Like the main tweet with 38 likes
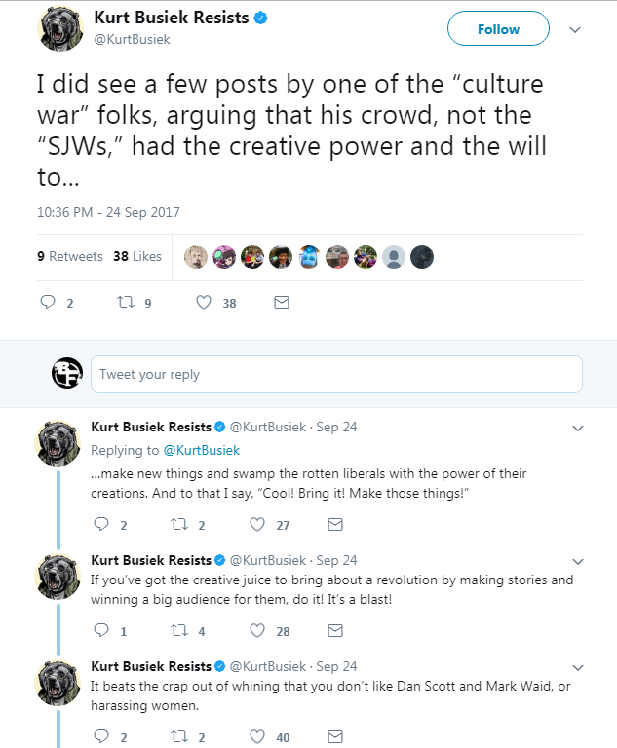This screenshot has width=617, height=748. click(204, 303)
